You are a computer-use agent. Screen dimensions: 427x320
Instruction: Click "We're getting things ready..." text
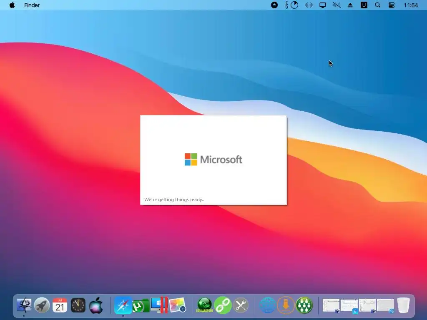175,200
